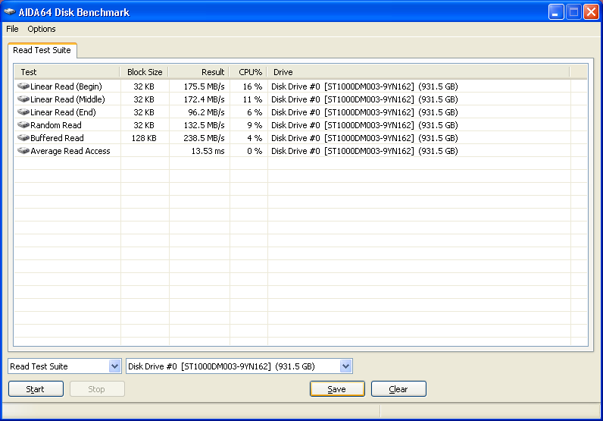This screenshot has height=421, width=603.
Task: Click the disk icon beside Buffered Read
Action: coord(23,138)
